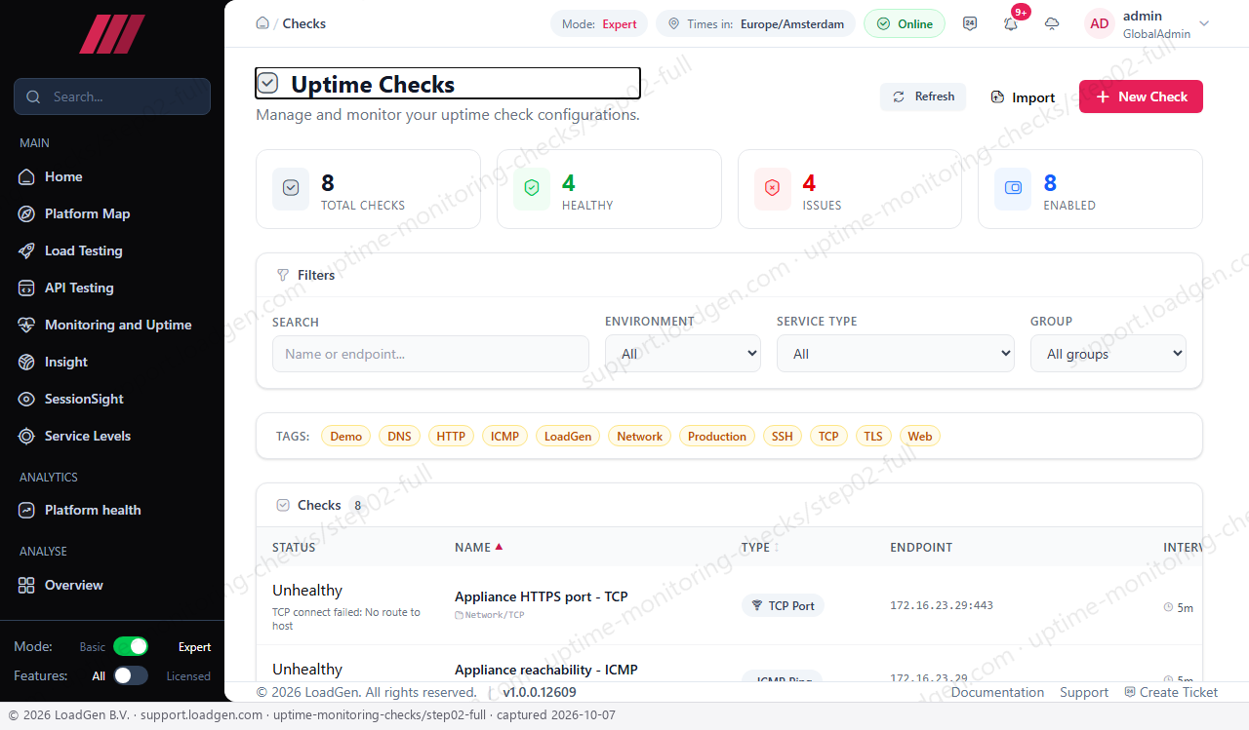Toggle the All/Licensed features switch
Screen dimensions: 1249x730
pos(131,675)
